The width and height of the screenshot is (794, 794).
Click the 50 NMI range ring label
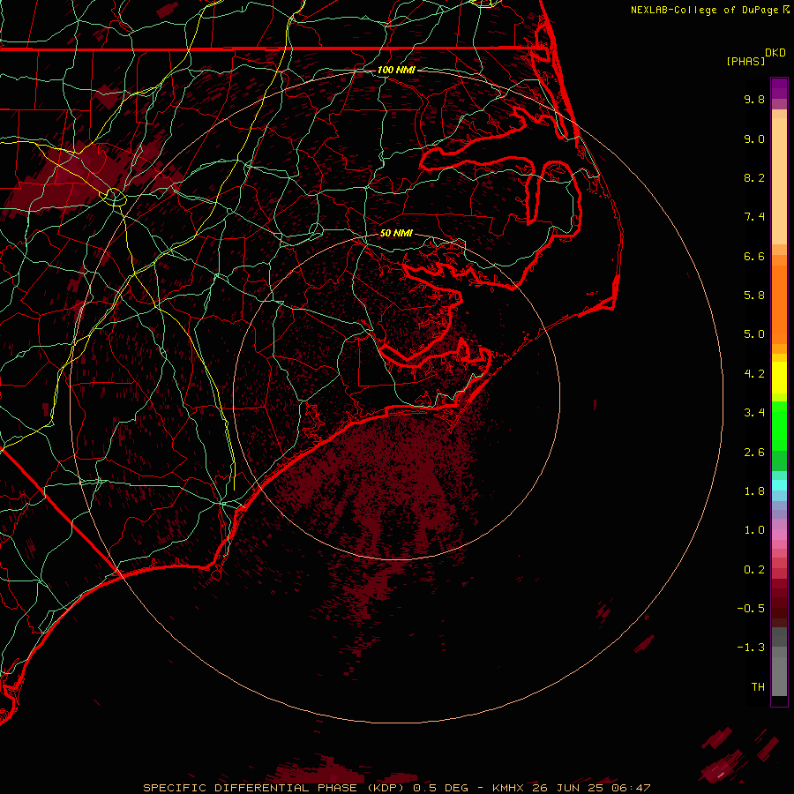click(396, 233)
